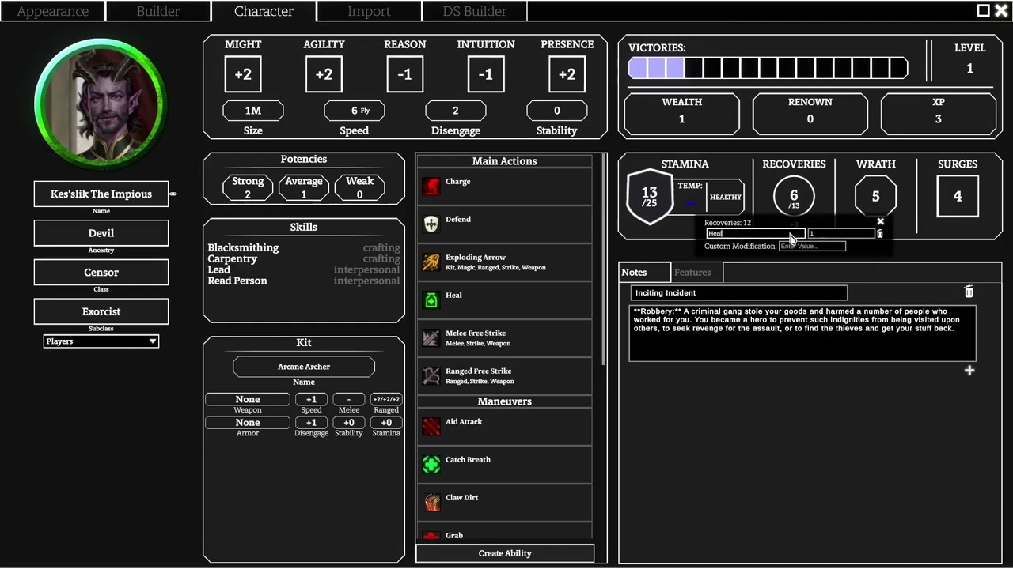Switch to the Import tab
This screenshot has height=569, width=1013.
369,11
